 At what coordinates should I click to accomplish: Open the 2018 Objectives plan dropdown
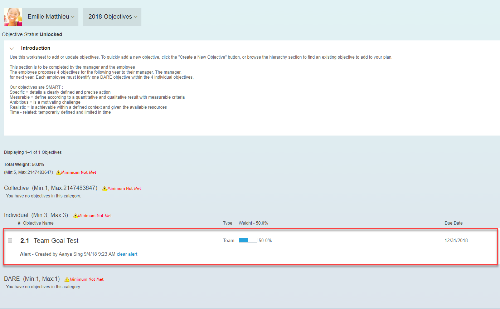pos(112,17)
